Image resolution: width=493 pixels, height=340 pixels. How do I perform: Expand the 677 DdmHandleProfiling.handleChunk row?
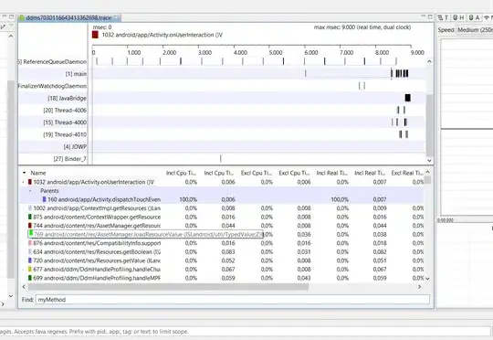coord(23,269)
